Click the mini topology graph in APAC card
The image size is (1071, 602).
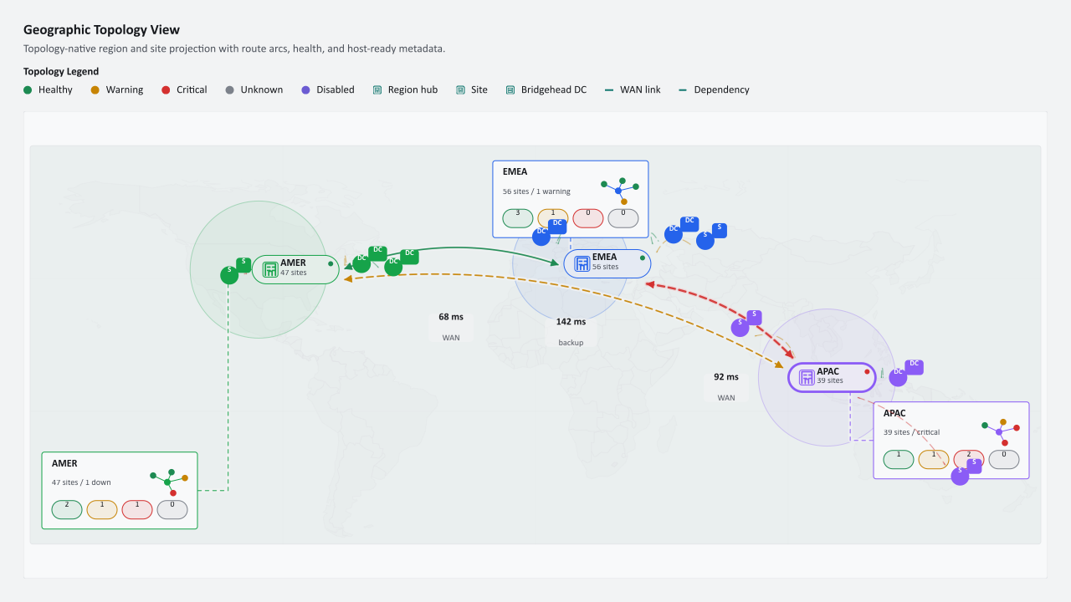pos(1001,431)
